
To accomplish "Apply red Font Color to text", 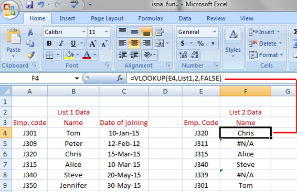I will [87, 55].
